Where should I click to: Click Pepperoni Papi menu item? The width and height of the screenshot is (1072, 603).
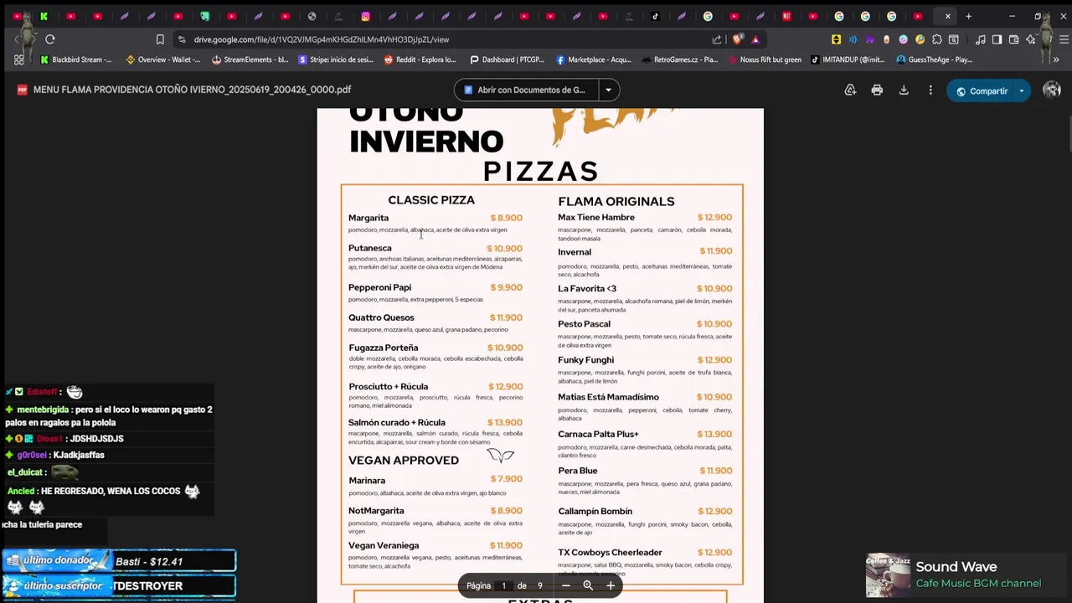pos(379,287)
